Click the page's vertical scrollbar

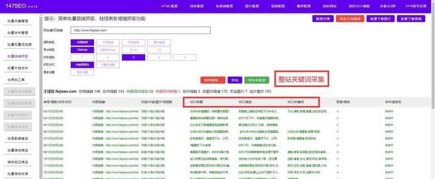pyautogui.click(x=433, y=61)
